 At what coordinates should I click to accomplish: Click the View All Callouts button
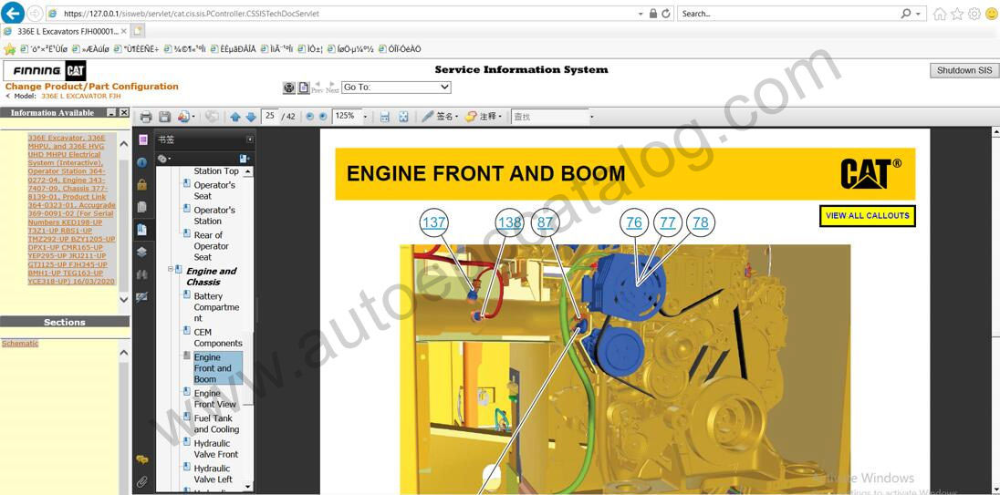[x=867, y=216]
